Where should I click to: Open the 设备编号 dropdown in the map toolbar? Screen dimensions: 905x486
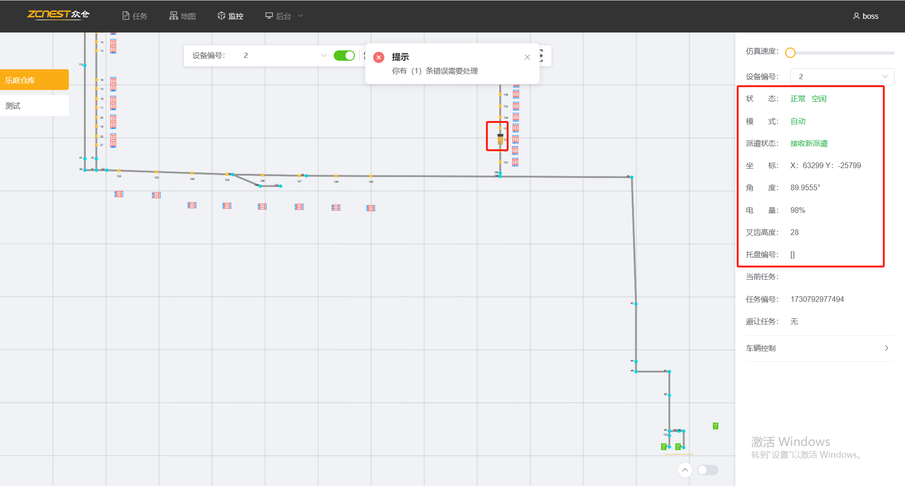pyautogui.click(x=283, y=56)
